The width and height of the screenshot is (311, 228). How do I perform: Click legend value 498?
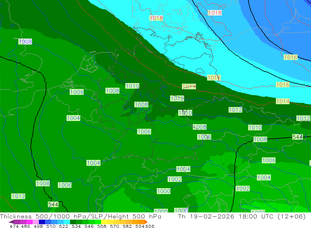pyautogui.click(x=38, y=226)
